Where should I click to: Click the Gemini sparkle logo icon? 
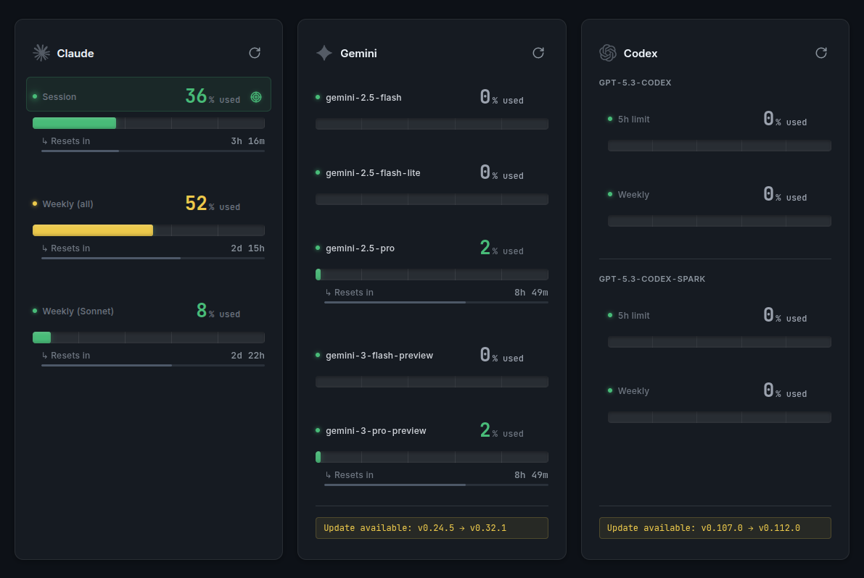[x=324, y=53]
